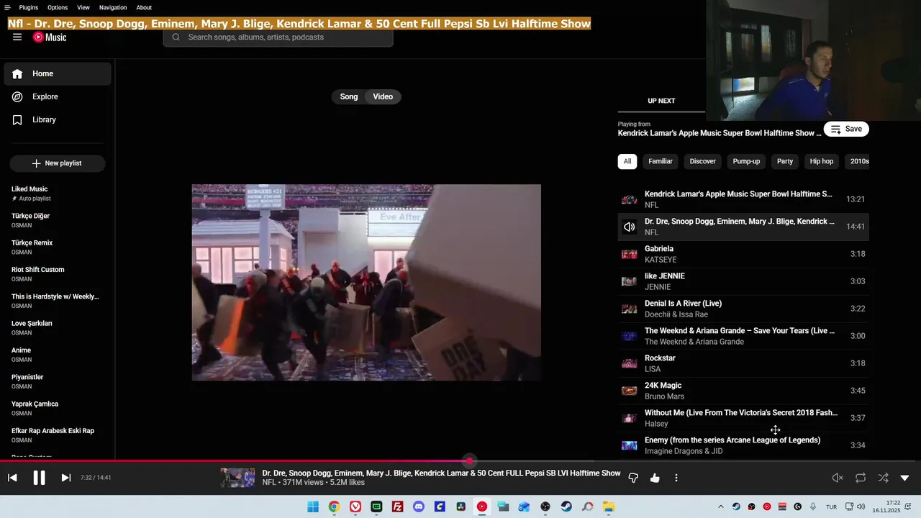This screenshot has width=921, height=518.
Task: Open the Efkar Rap Arabesk Eski Rap playlist
Action: [58, 435]
